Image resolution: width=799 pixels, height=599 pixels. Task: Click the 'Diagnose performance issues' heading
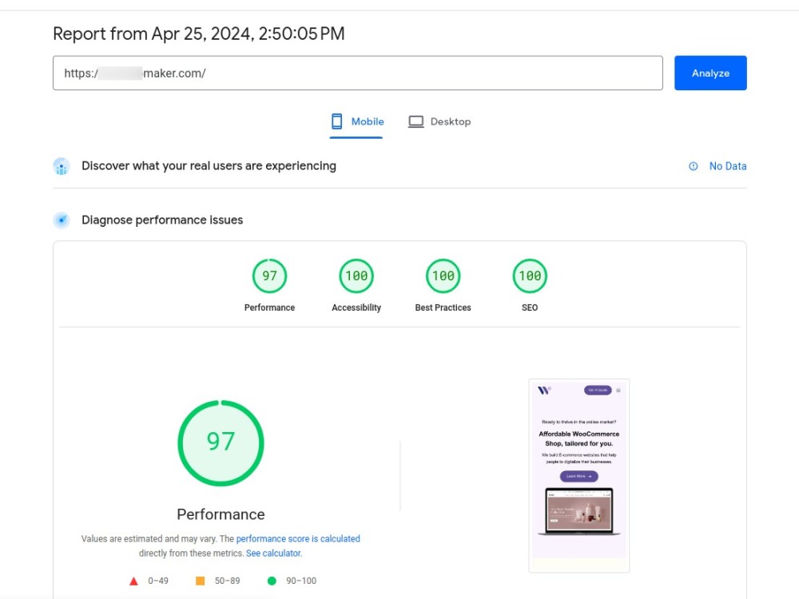tap(162, 220)
